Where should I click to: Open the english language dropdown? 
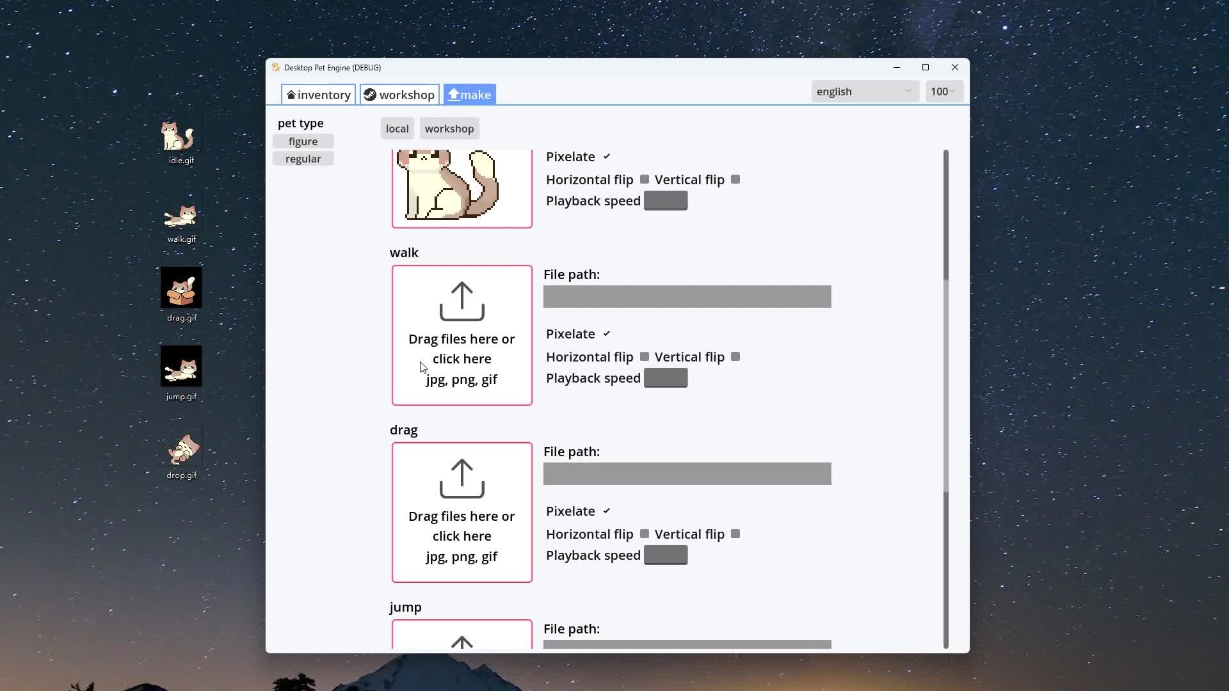click(x=864, y=91)
